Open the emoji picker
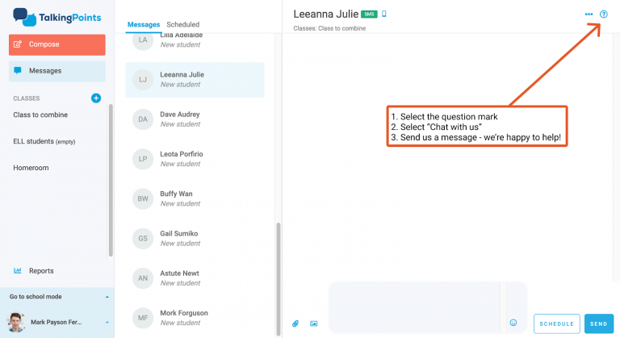The width and height of the screenshot is (620, 338). point(513,323)
